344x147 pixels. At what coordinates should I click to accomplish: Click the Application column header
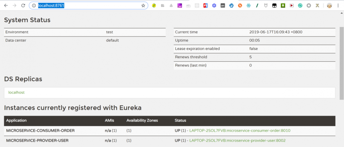(x=16, y=120)
